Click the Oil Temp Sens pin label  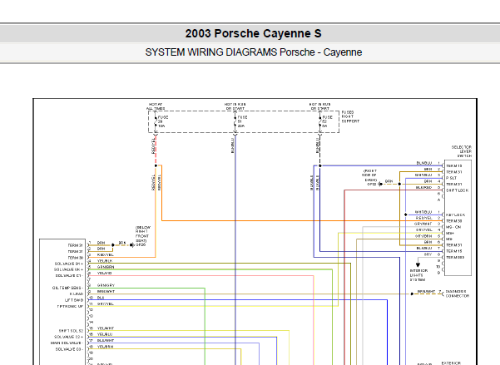(x=67, y=288)
